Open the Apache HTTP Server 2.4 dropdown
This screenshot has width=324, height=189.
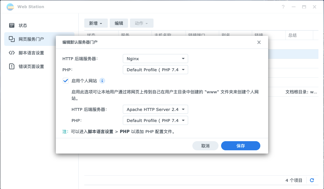(155, 110)
